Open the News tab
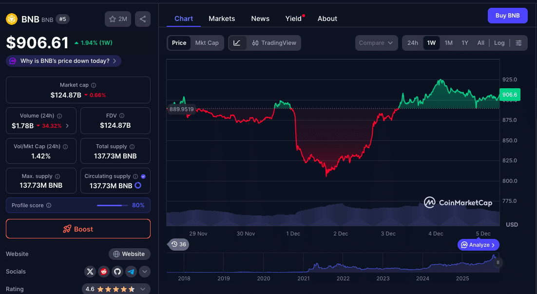 pos(260,19)
